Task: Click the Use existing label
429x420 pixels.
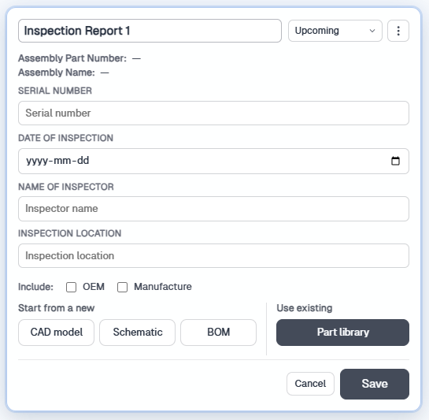Action: tap(305, 308)
